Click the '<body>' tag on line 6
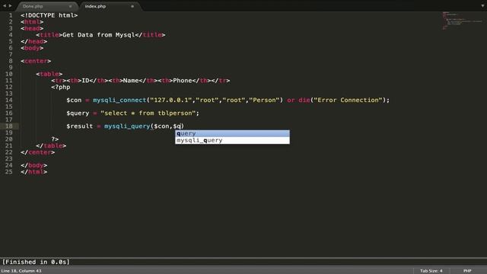This screenshot has width=487, height=274. coord(32,48)
